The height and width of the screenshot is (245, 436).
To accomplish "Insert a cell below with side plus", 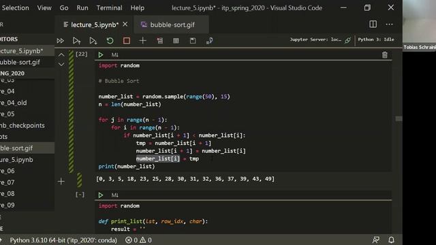I will pos(61,182).
